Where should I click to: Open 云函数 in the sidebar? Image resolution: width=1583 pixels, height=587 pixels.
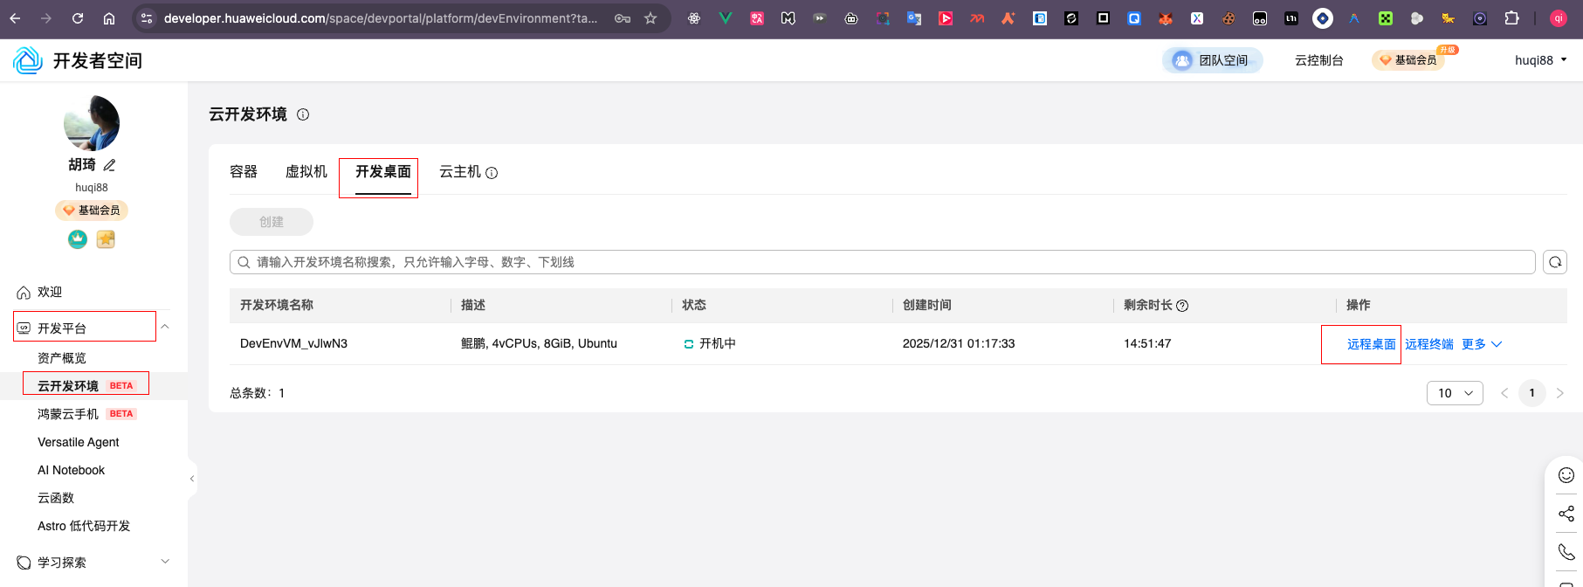pyautogui.click(x=56, y=498)
